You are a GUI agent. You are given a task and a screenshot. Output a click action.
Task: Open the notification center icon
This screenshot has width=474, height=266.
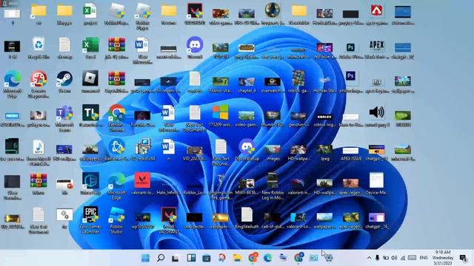point(463,258)
